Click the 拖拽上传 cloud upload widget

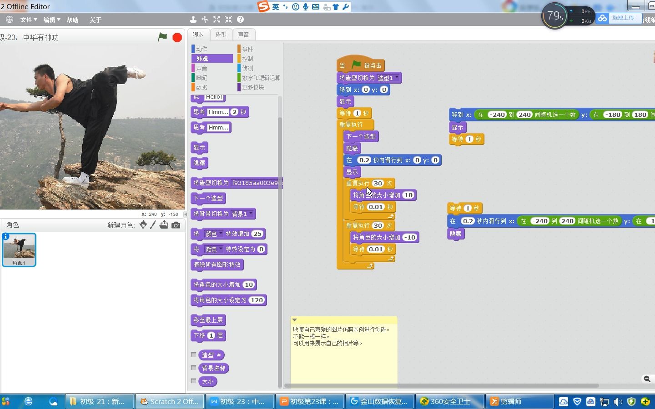click(618, 18)
